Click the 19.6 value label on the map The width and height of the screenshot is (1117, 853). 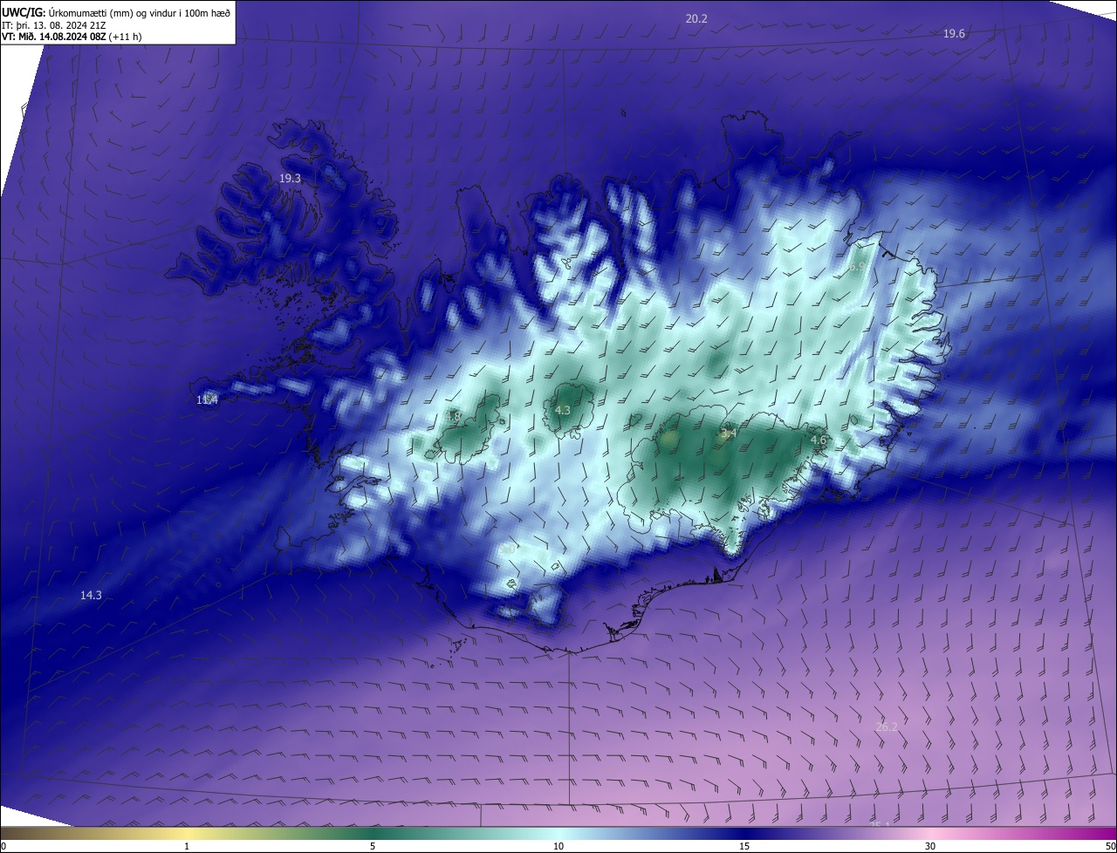click(x=954, y=34)
